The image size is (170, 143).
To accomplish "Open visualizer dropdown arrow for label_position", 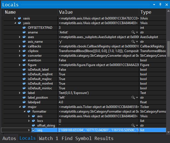I will tap(137, 98).
